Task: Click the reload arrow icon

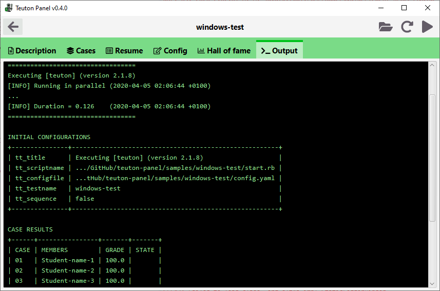Action: [x=407, y=27]
